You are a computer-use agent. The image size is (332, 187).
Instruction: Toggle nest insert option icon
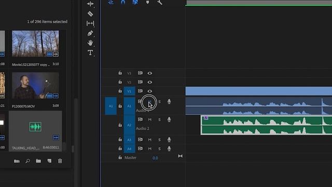click(110, 2)
